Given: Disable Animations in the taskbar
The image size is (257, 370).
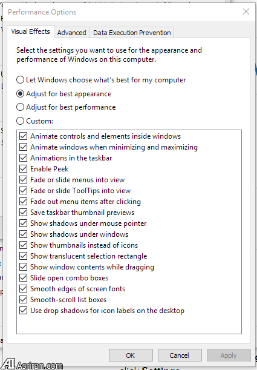Looking at the screenshot, I should point(24,158).
